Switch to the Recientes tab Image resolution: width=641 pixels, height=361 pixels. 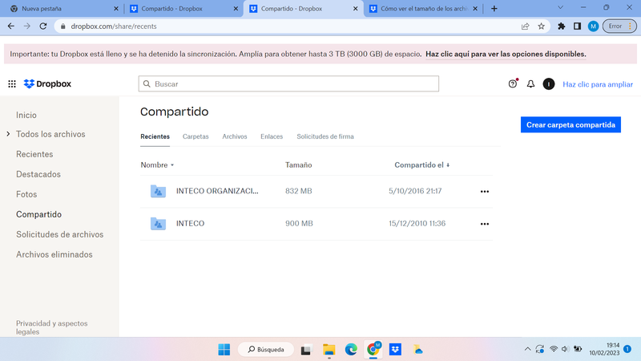click(x=155, y=136)
